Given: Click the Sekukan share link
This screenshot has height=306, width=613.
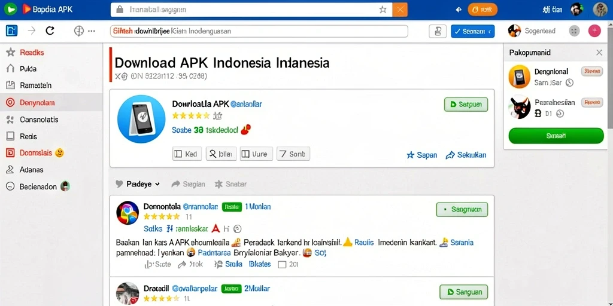Looking at the screenshot, I should pyautogui.click(x=466, y=155).
